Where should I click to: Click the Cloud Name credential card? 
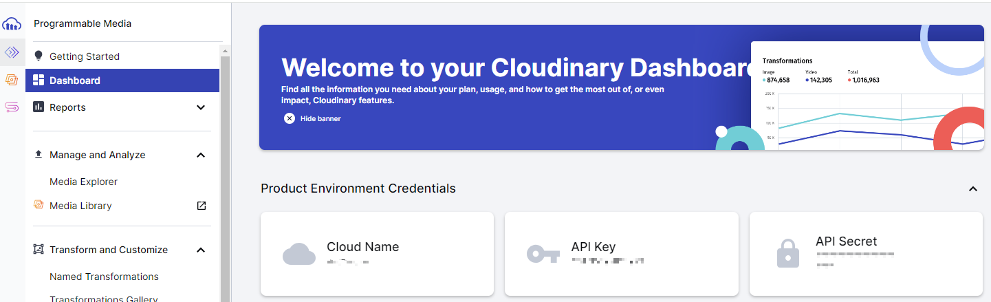point(377,254)
